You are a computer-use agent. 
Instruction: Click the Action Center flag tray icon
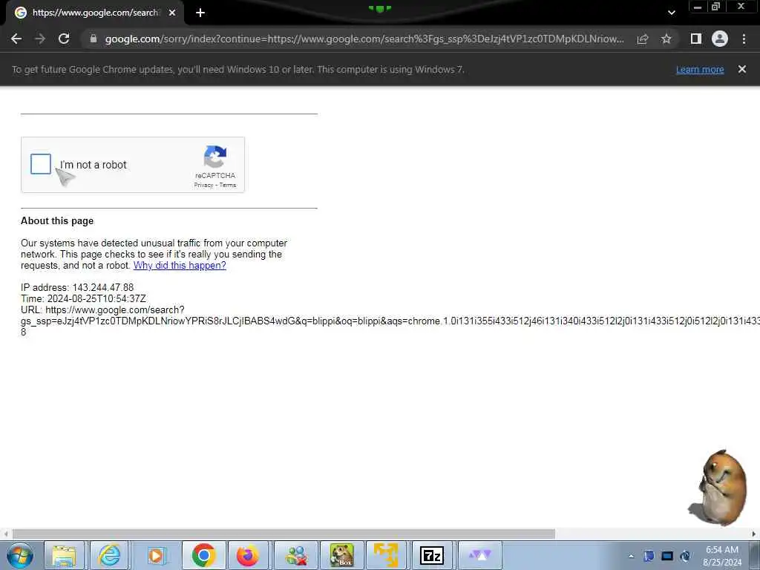[649, 556]
